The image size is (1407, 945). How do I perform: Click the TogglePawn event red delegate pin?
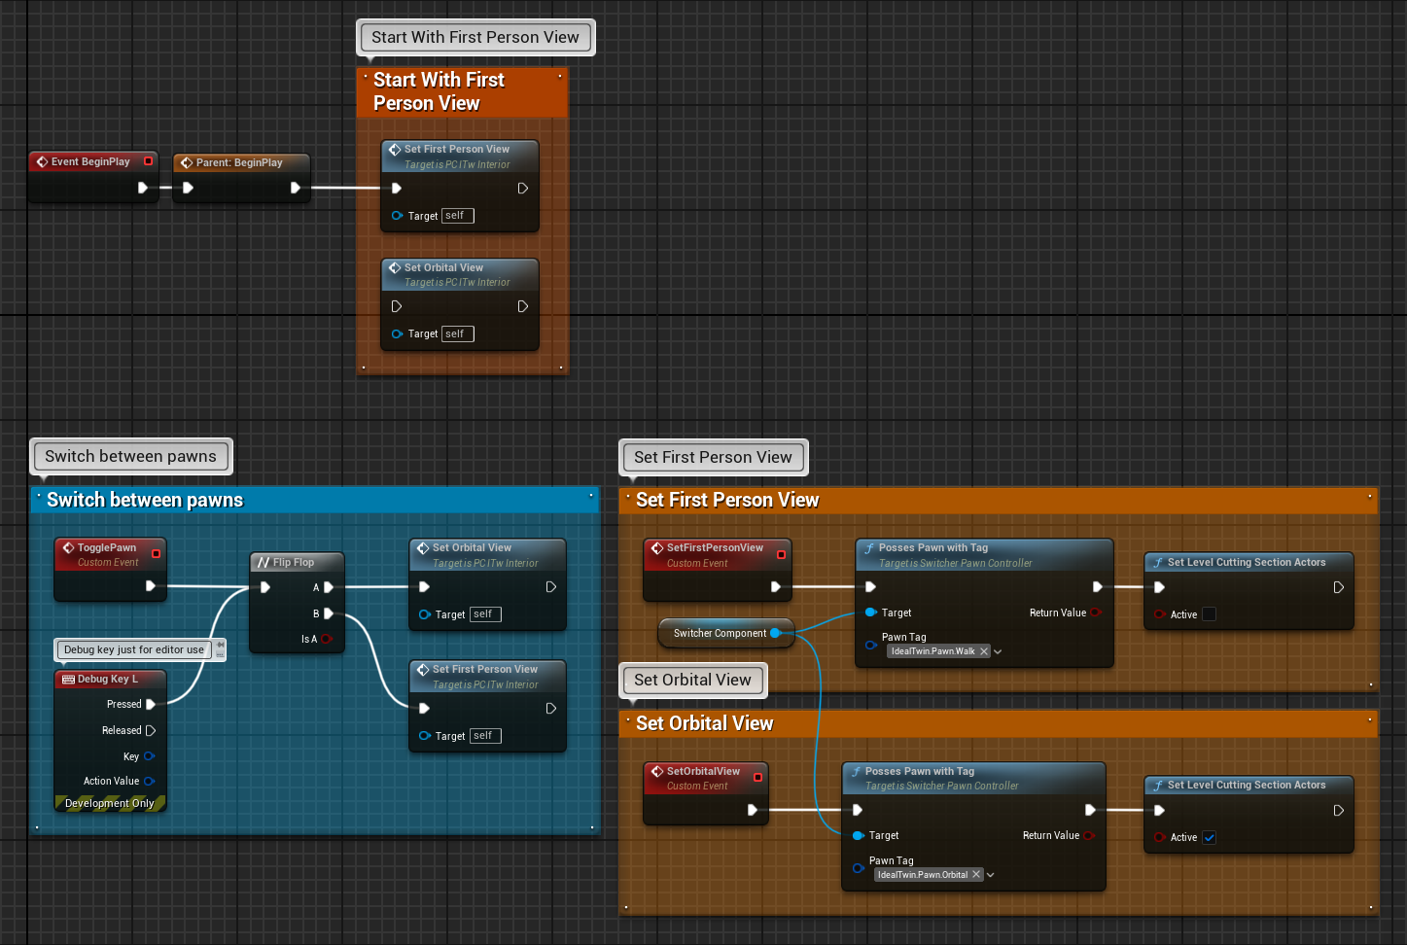pos(156,553)
